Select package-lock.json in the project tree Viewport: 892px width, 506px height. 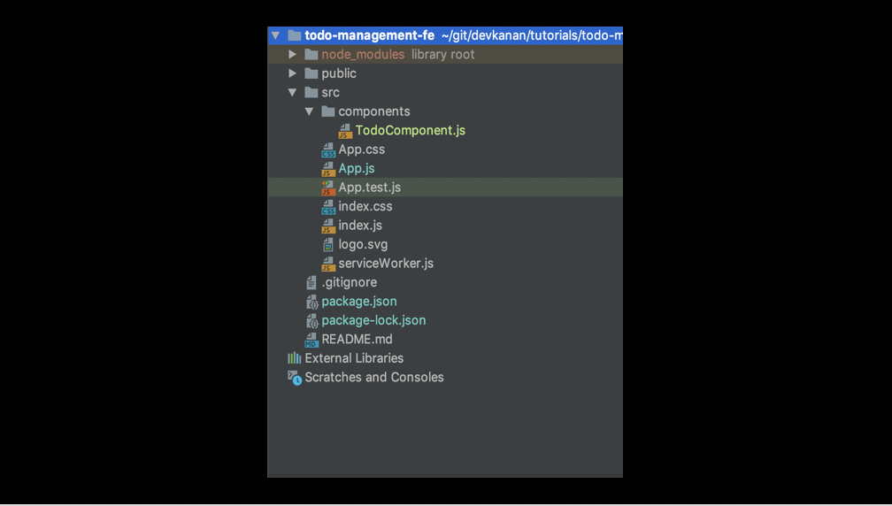[x=373, y=320]
